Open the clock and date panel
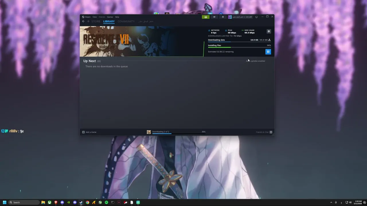The image size is (367, 206). [358, 202]
